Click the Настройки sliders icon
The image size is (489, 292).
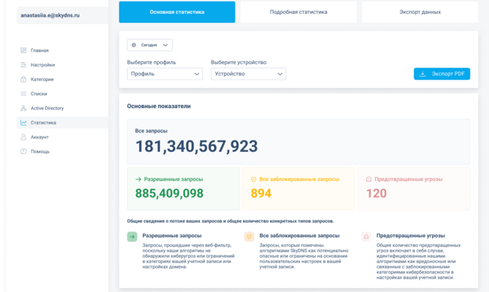tap(23, 65)
